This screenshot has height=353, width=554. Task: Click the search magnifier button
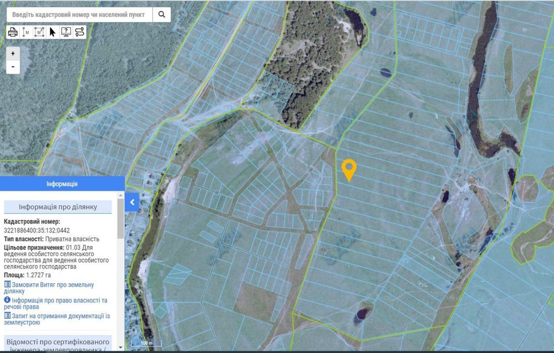click(x=161, y=14)
